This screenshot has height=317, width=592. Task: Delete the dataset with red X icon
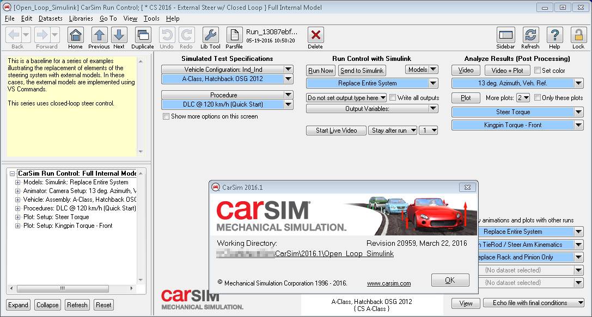[x=316, y=35]
